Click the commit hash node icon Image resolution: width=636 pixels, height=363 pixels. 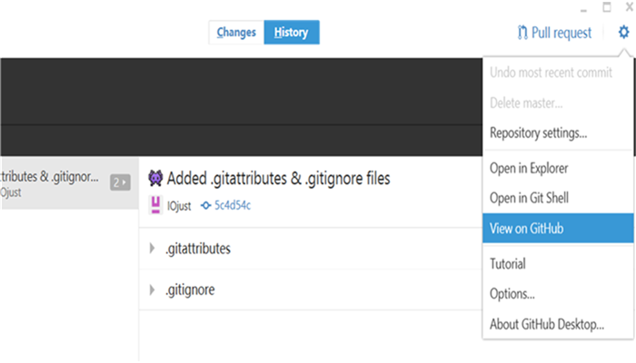click(206, 206)
